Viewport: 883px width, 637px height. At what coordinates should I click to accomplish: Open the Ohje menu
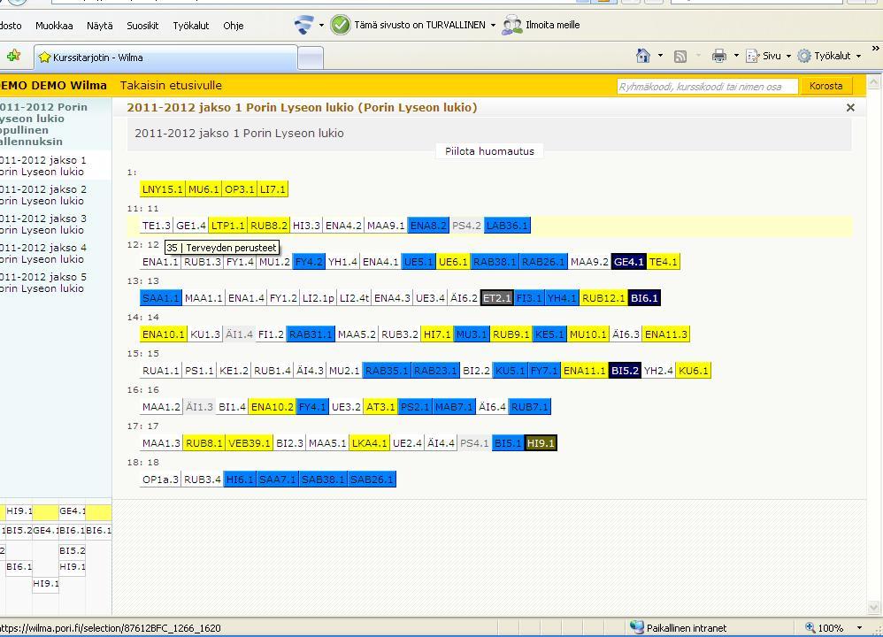tap(234, 26)
